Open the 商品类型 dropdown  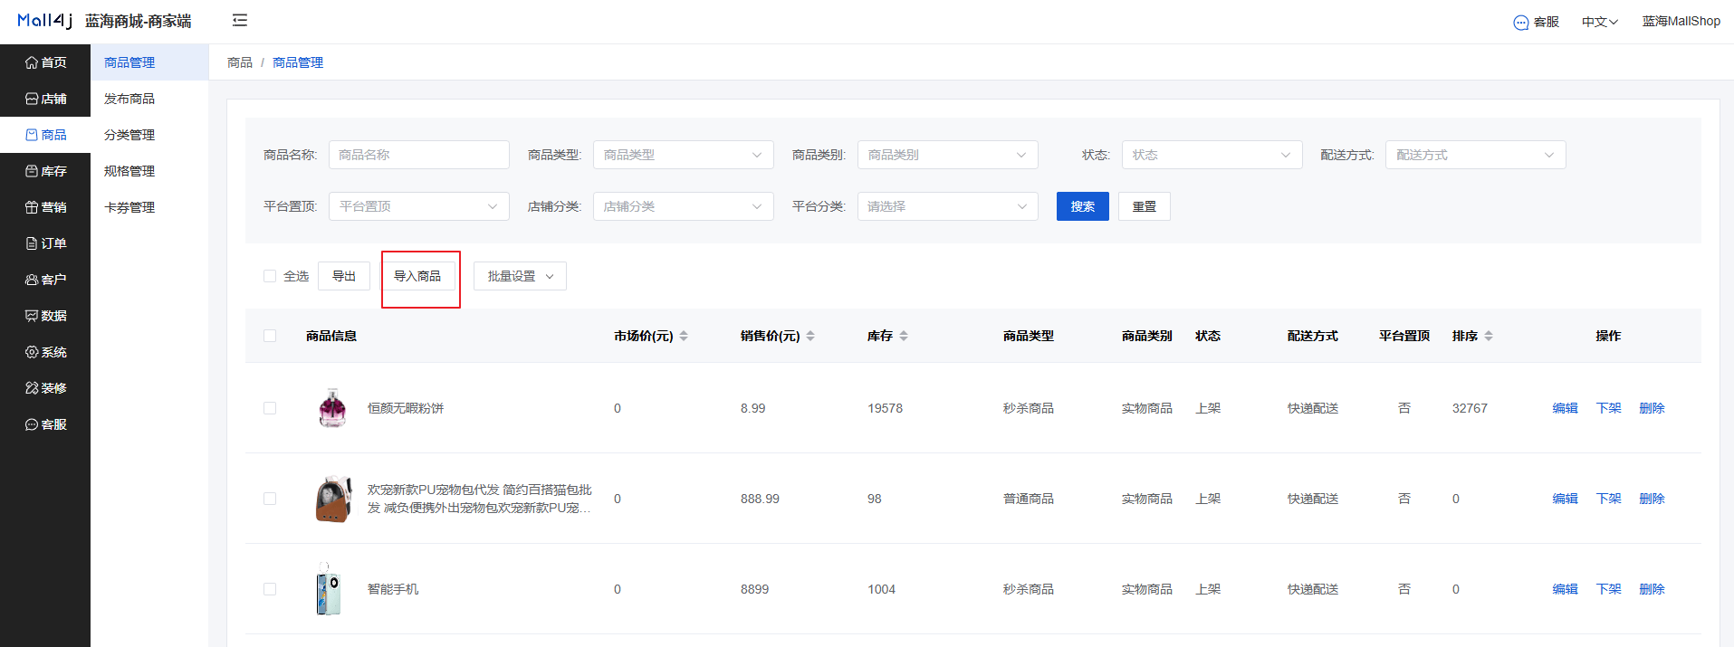pos(684,155)
